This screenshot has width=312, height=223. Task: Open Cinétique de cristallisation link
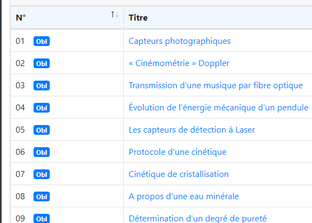[x=178, y=174]
